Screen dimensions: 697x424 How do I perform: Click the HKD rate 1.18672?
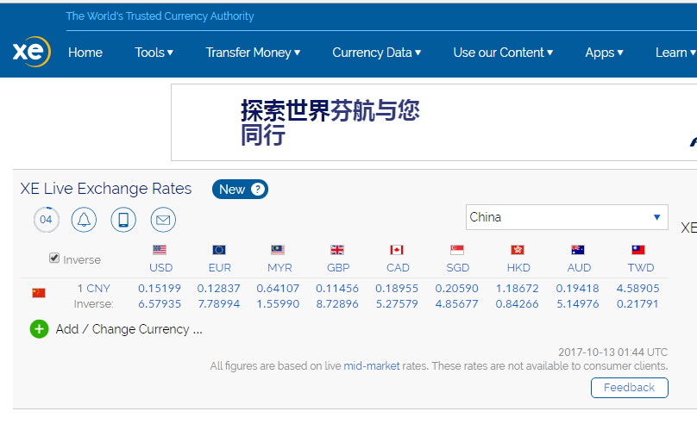click(x=518, y=289)
